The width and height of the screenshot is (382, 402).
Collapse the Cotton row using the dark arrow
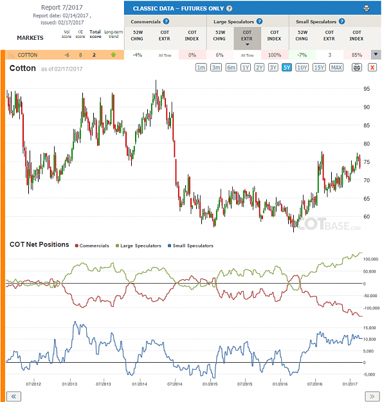pyautogui.click(x=376, y=55)
